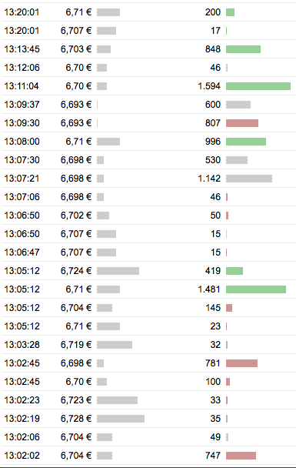Viewport: 296px width, 468px height.
Task: Select the grey volume bar for 1.142
Action: click(249, 179)
